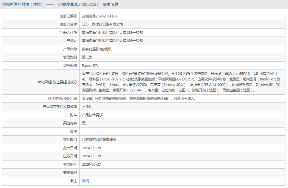Click date value in 生效日期 row

click(91, 156)
